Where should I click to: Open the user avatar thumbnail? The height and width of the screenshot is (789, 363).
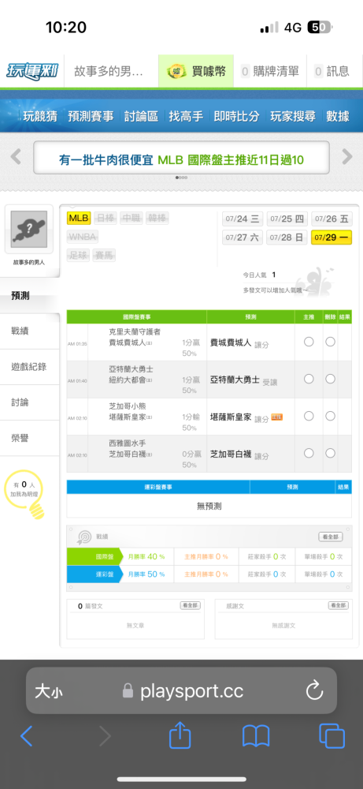(x=28, y=229)
